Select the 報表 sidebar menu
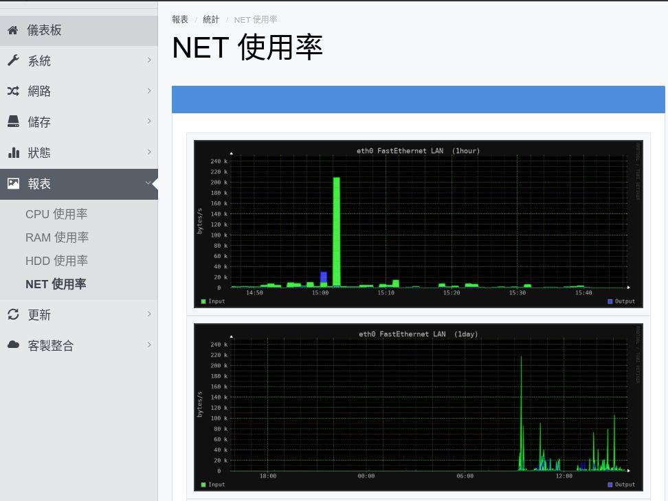This screenshot has width=668, height=501. [x=79, y=184]
